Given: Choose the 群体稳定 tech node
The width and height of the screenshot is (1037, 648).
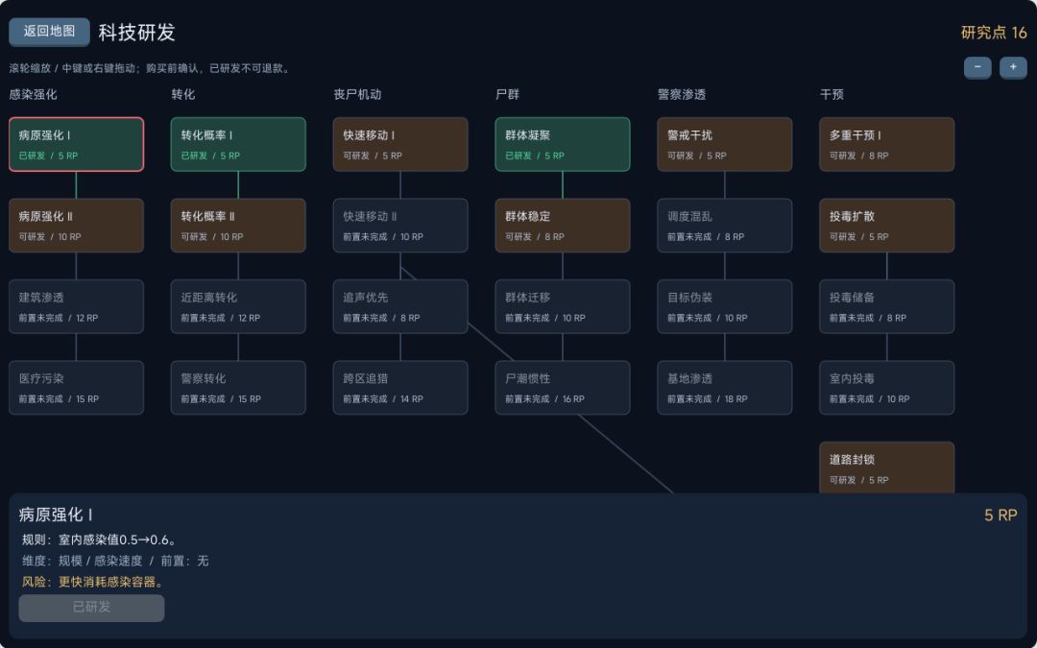Looking at the screenshot, I should point(562,226).
